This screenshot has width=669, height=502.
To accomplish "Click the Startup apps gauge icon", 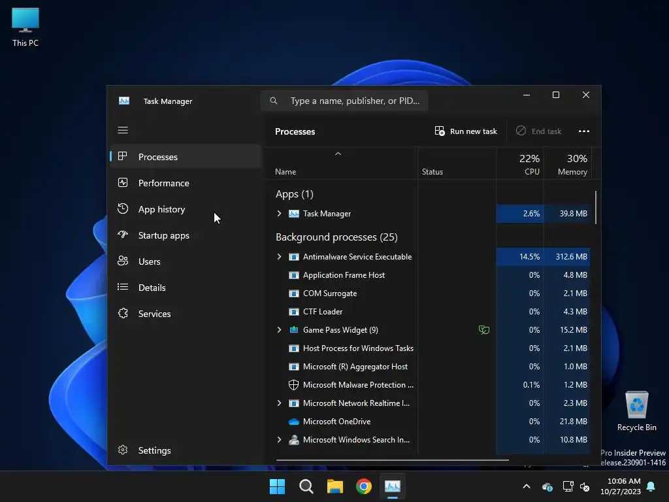I will click(122, 235).
